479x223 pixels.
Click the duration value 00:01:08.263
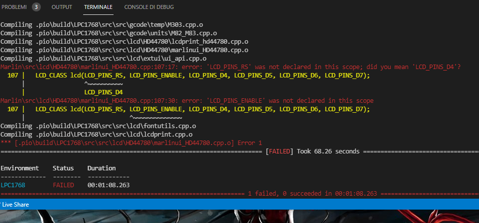109,185
